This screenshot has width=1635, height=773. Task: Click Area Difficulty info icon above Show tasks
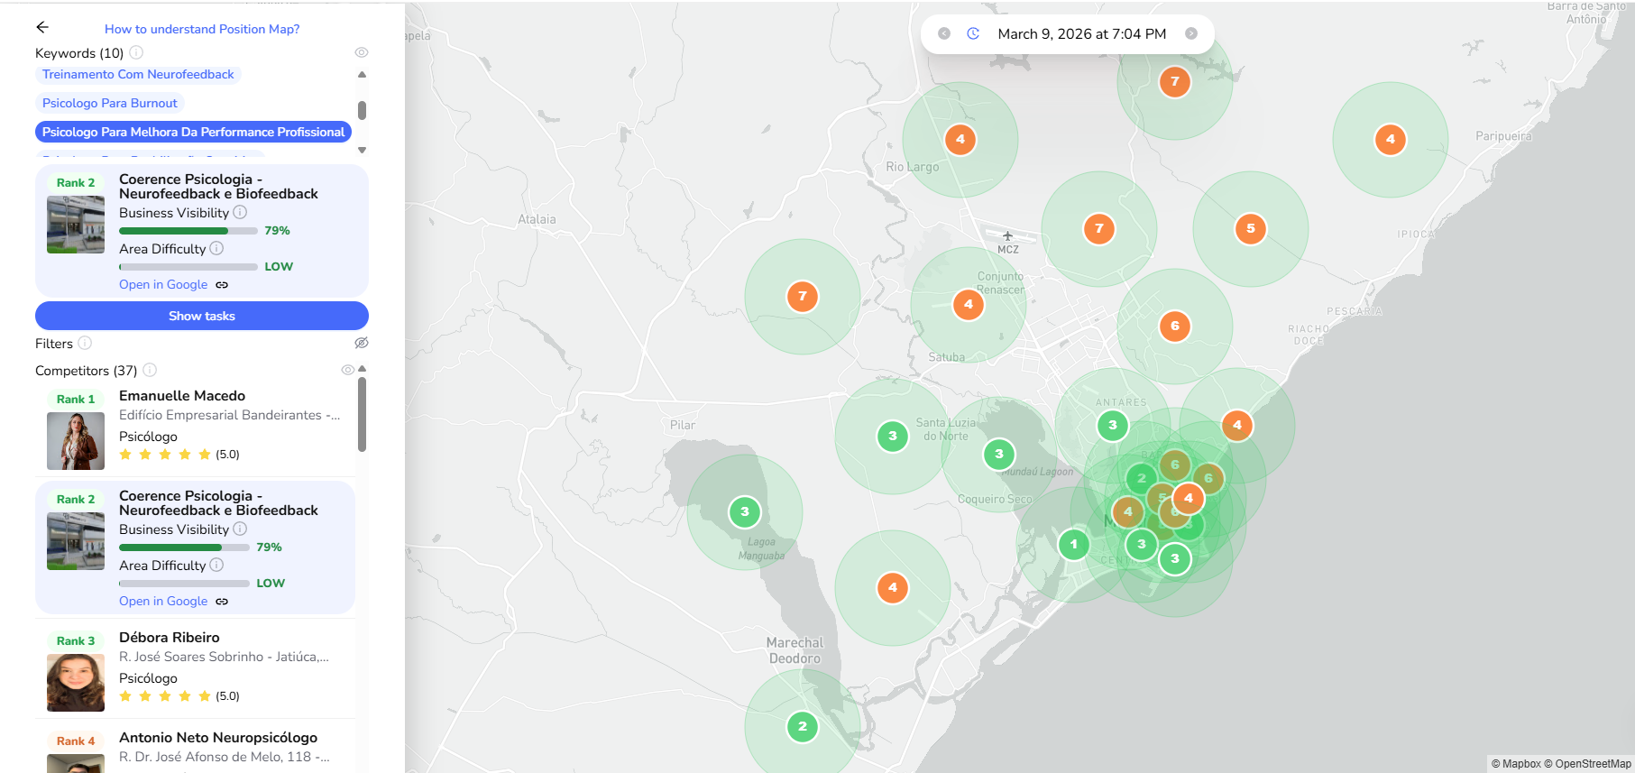point(216,248)
